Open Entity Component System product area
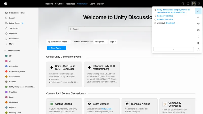The width and height of the screenshot is (203, 114). pos(22,87)
